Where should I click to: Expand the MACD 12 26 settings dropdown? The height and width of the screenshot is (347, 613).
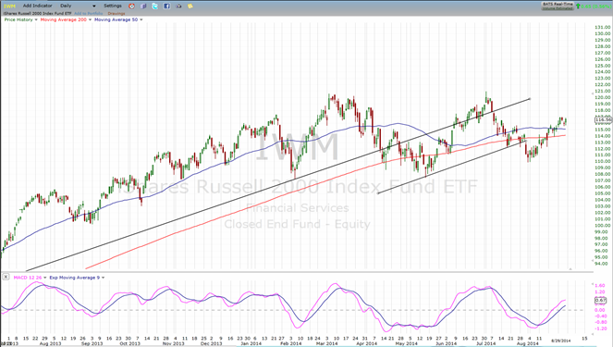coord(45,278)
